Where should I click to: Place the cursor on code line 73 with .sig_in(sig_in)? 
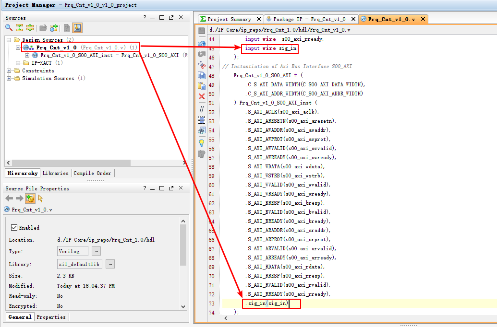(x=268, y=303)
